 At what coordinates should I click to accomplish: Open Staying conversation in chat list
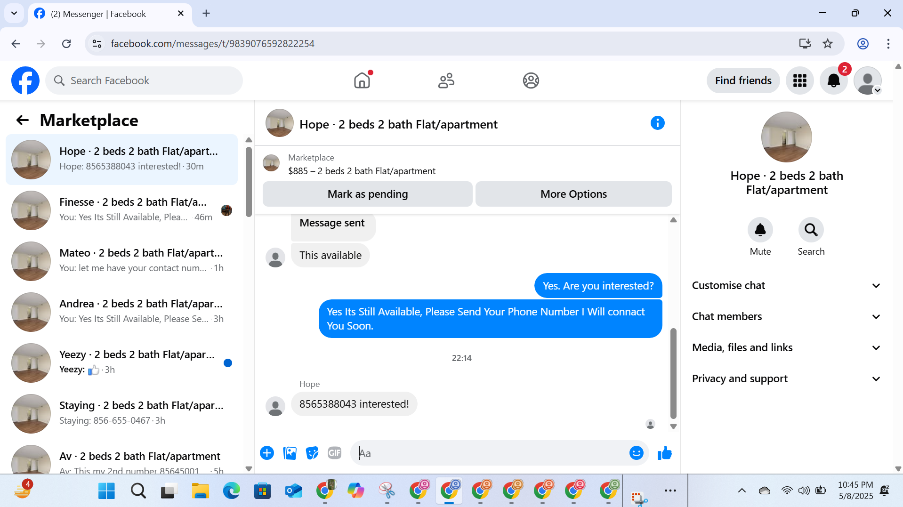(x=121, y=414)
